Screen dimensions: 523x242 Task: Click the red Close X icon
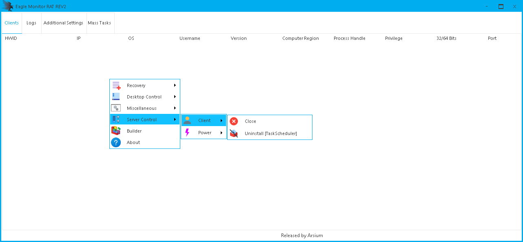pyautogui.click(x=234, y=121)
